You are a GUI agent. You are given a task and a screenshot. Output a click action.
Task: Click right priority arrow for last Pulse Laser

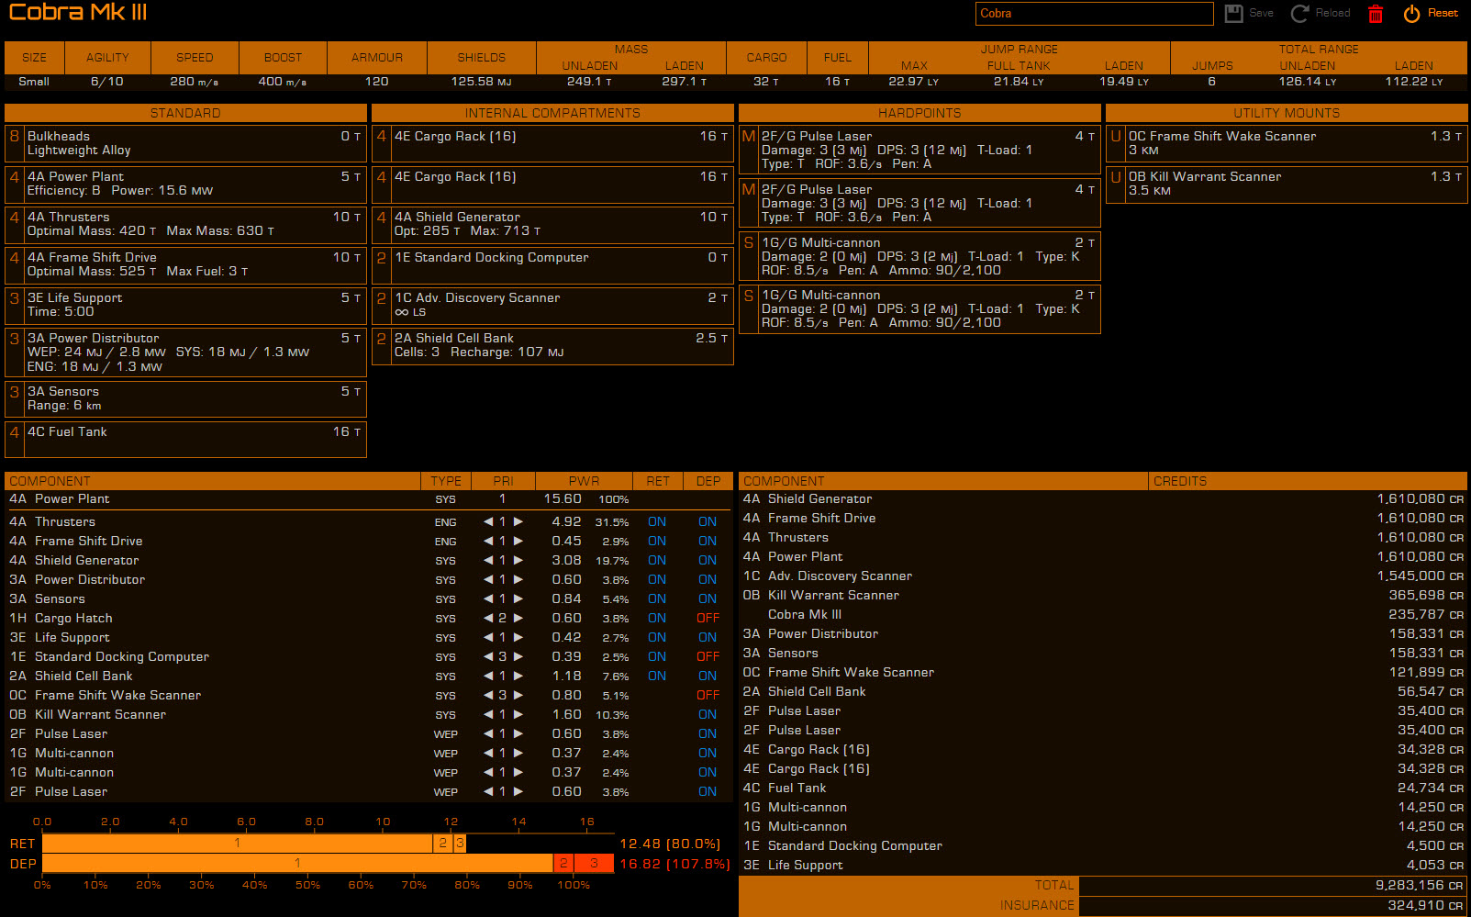click(x=518, y=791)
